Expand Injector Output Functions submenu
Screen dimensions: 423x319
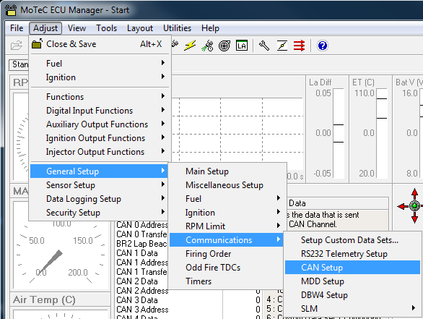coord(100,152)
